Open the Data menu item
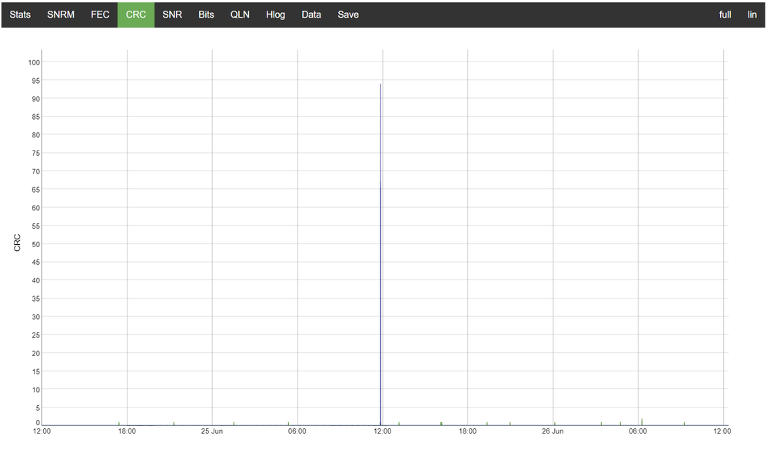767x449 pixels. coord(311,15)
